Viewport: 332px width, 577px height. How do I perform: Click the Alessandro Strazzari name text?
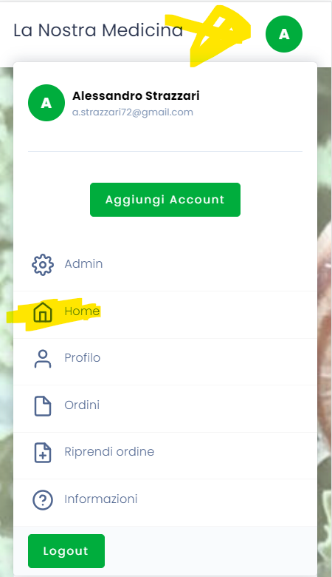136,95
